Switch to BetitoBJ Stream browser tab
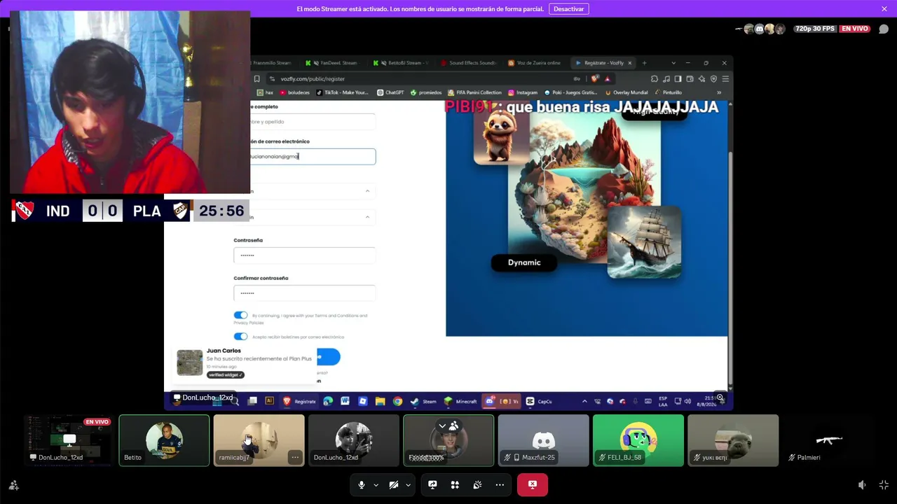This screenshot has height=504, width=897. pyautogui.click(x=401, y=63)
